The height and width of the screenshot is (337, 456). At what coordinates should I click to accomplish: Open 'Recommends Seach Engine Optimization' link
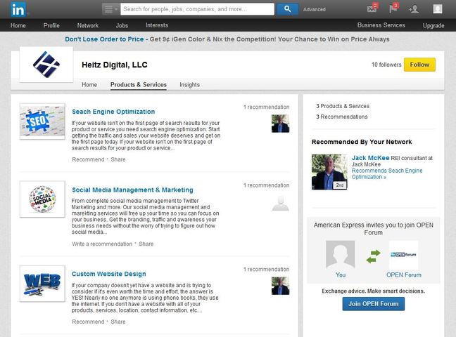tap(387, 173)
